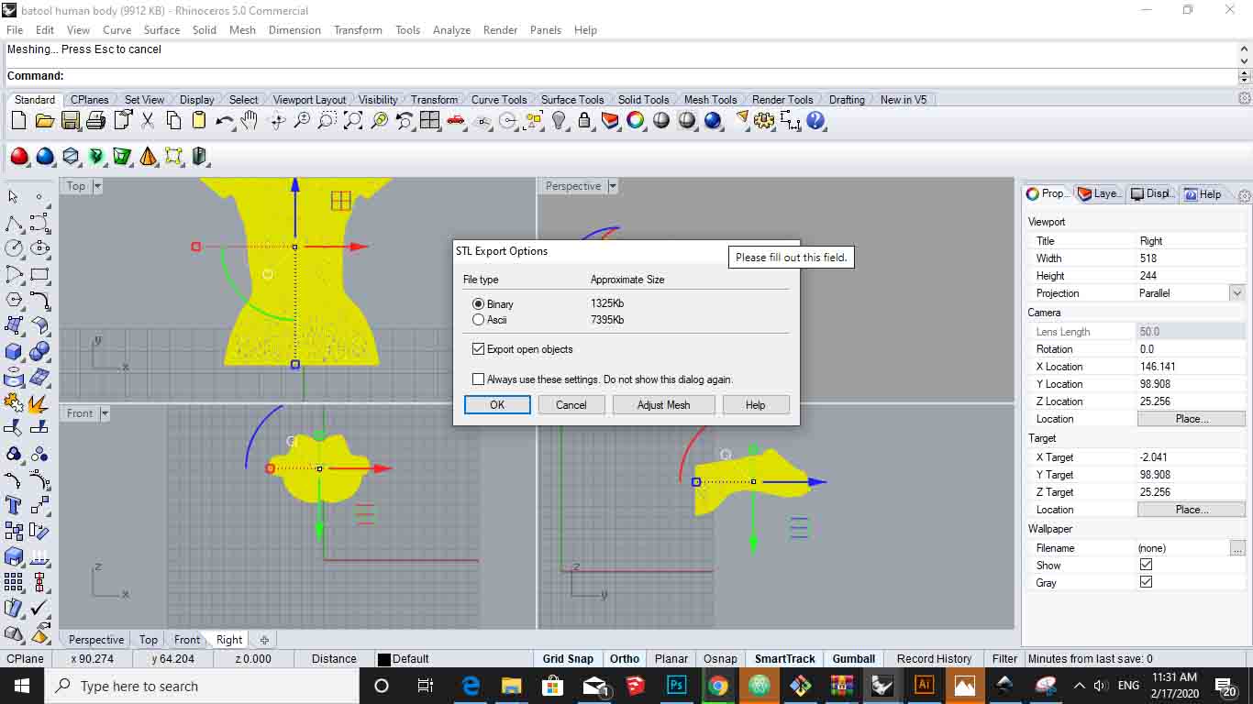This screenshot has width=1253, height=704.
Task: Toggle Grid Snap in the status bar
Action: coord(568,658)
